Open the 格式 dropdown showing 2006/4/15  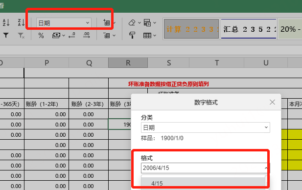206,168
